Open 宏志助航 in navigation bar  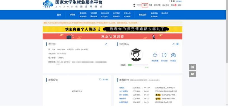pos(127,16)
